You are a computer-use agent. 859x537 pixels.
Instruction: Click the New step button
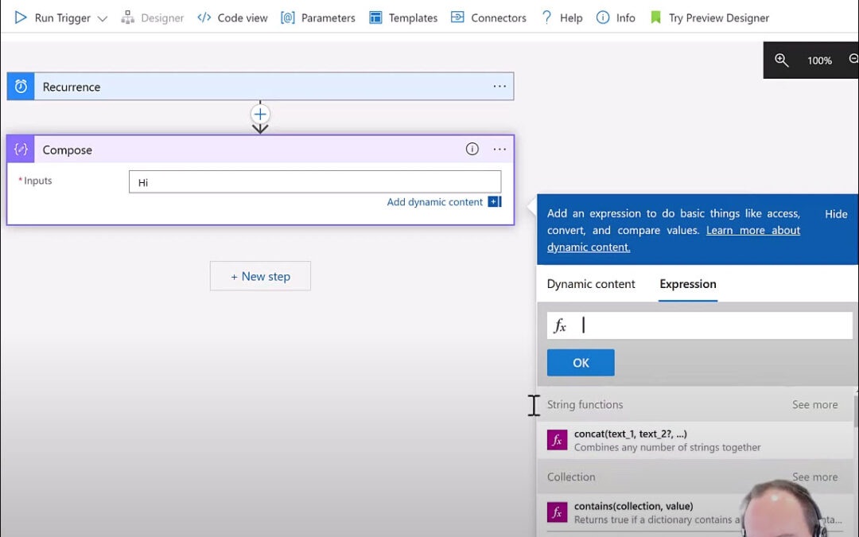tap(260, 276)
